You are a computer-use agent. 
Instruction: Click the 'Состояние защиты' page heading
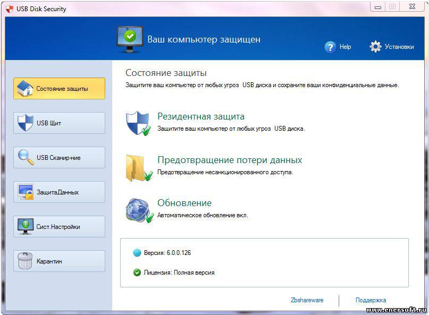166,73
